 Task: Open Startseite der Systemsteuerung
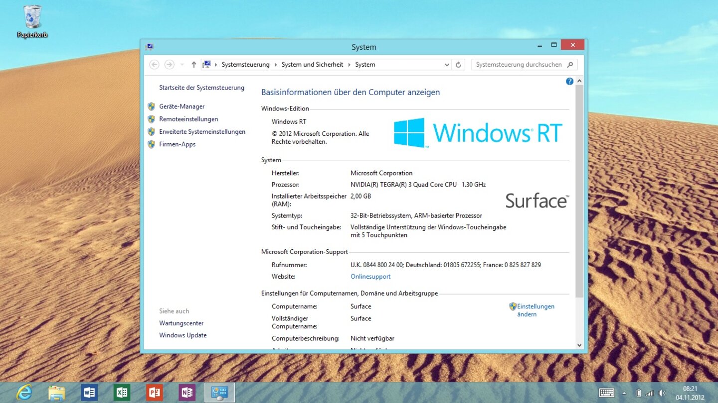(202, 88)
